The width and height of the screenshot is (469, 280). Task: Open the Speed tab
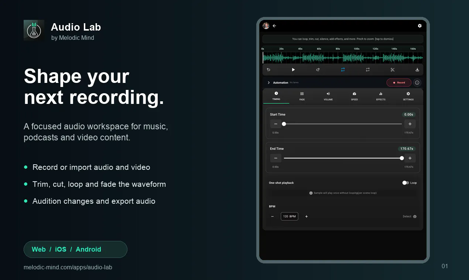355,96
